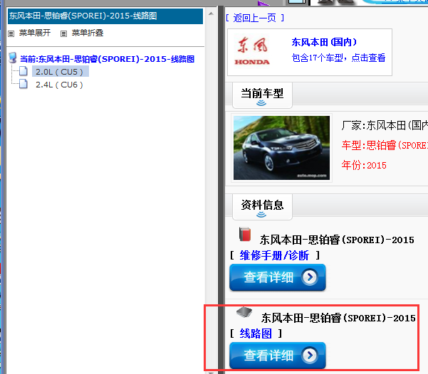
Task: Click 东风本田-思铂睿(SPOREI)-2015 title above 线路图
Action: click(338, 318)
